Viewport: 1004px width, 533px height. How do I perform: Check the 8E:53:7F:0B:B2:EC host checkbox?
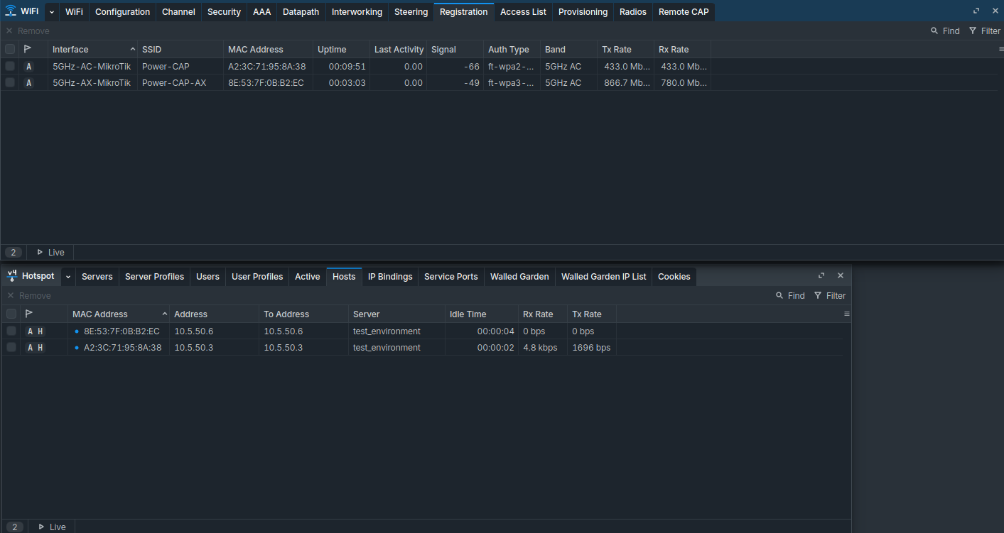point(11,331)
